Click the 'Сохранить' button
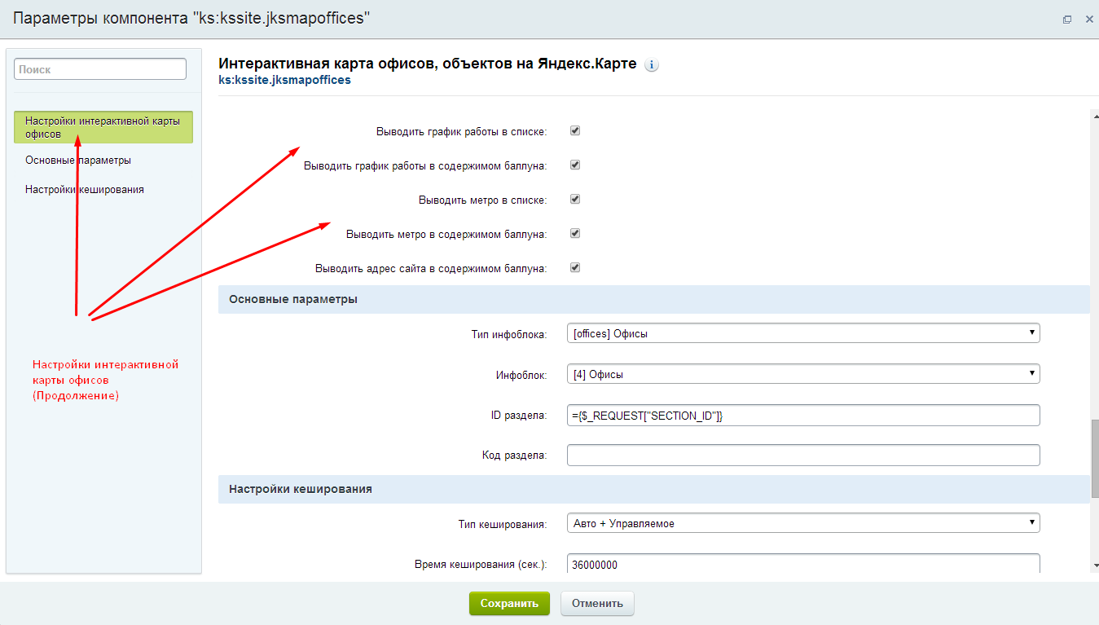 click(x=509, y=604)
